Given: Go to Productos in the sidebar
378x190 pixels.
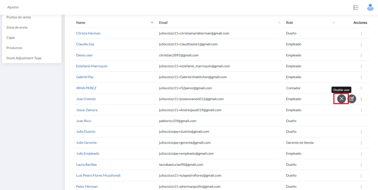Looking at the screenshot, I should click(x=14, y=48).
